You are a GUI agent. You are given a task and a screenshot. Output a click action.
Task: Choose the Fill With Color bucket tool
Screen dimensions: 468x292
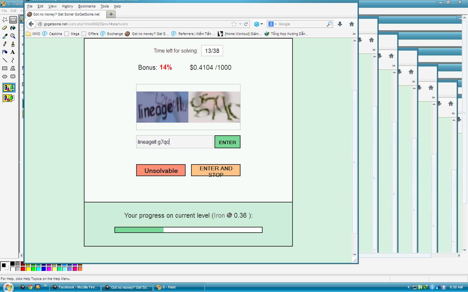13,28
